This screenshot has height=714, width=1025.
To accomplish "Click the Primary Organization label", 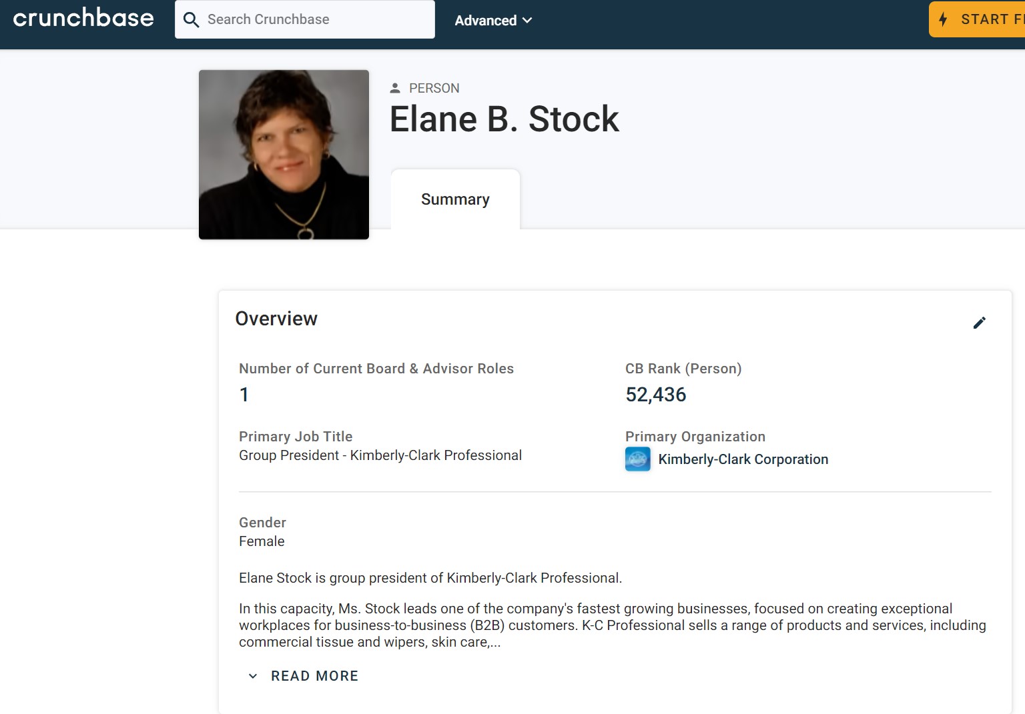I will pyautogui.click(x=695, y=437).
